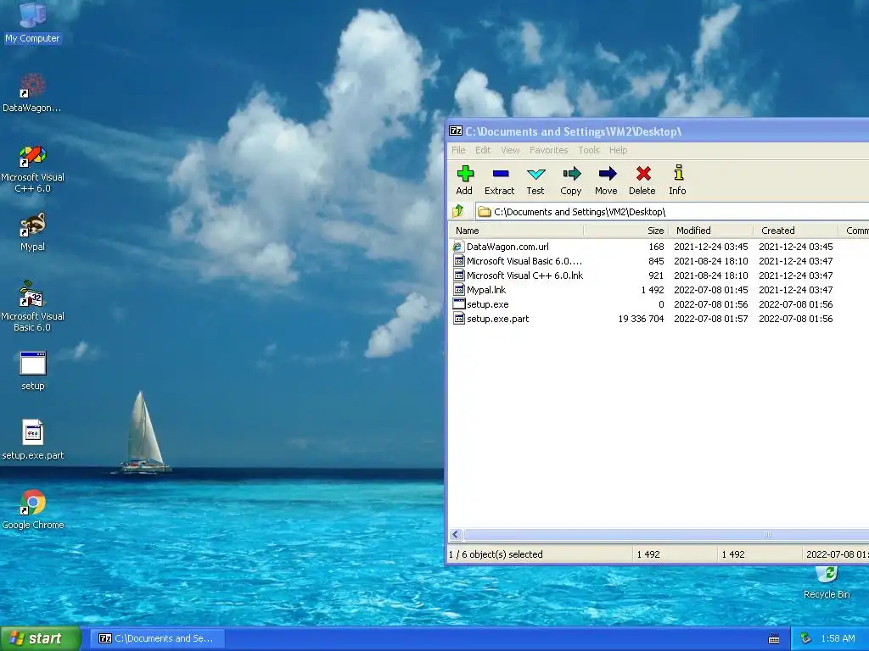Sort files by the Size column header
Image resolution: width=869 pixels, height=651 pixels.
626,231
